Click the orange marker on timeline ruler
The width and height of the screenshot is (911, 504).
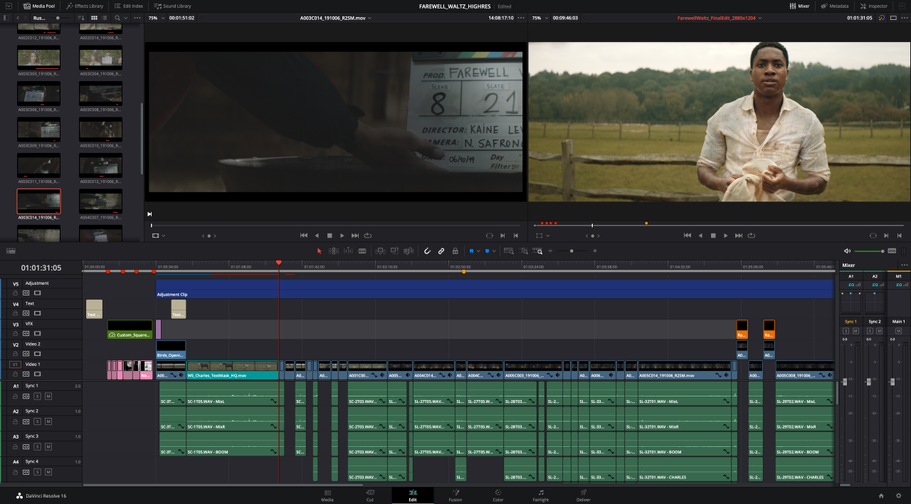464,271
